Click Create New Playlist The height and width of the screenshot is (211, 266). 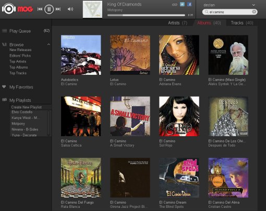[x=27, y=107]
